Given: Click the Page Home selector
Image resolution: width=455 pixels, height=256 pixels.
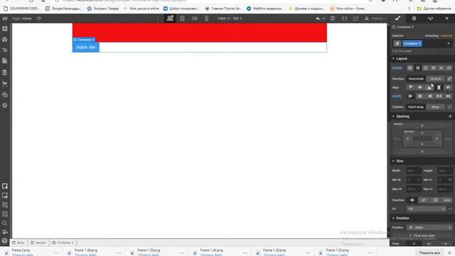Looking at the screenshot, I should [22, 18].
